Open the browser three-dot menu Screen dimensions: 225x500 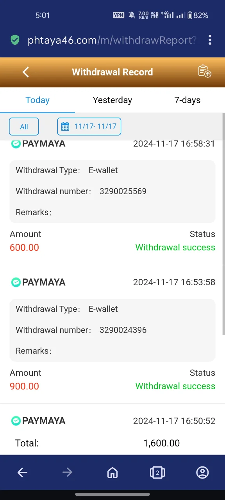click(x=210, y=40)
